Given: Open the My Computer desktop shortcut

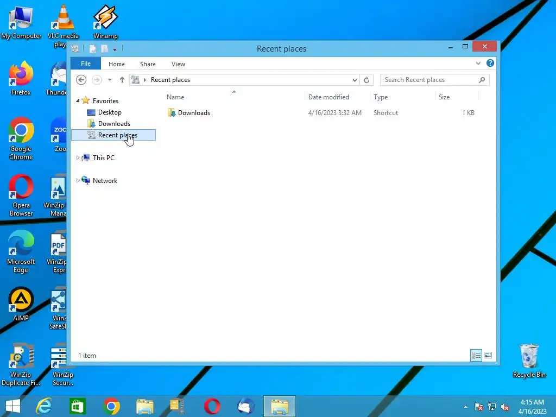Looking at the screenshot, I should point(21,22).
